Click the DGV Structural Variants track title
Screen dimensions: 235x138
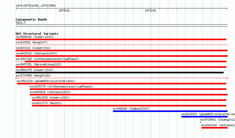click(x=37, y=34)
